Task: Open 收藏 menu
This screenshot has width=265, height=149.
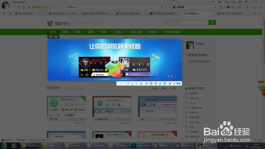Action: [x=227, y=2]
